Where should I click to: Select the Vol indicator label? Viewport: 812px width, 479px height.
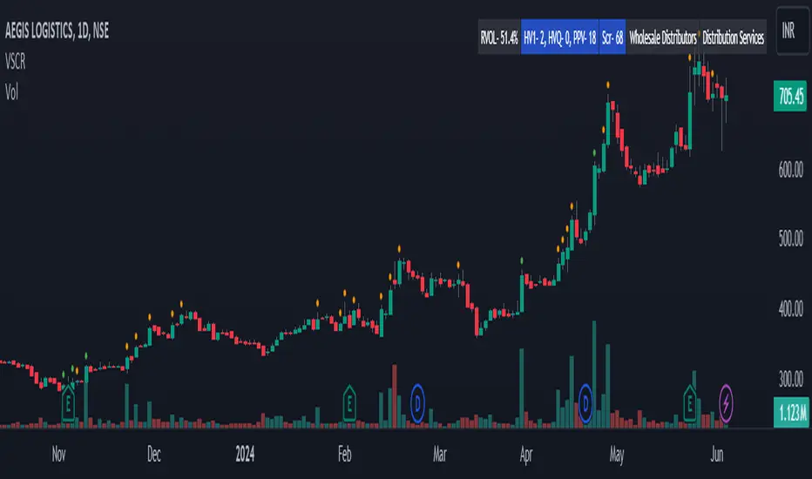[11, 92]
